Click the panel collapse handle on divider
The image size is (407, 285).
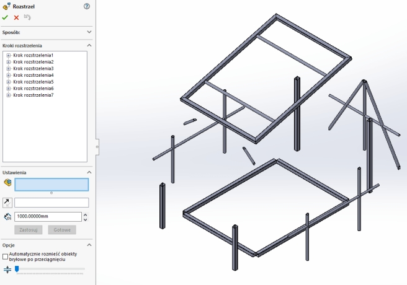coord(97,147)
